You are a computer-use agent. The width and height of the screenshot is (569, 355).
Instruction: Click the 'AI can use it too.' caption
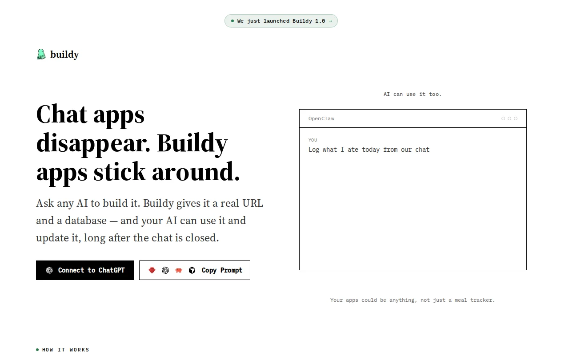(x=413, y=94)
